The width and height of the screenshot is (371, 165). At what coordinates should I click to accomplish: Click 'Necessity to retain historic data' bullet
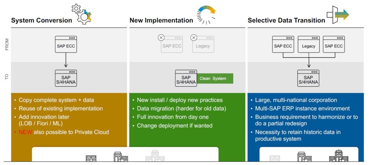(298, 135)
